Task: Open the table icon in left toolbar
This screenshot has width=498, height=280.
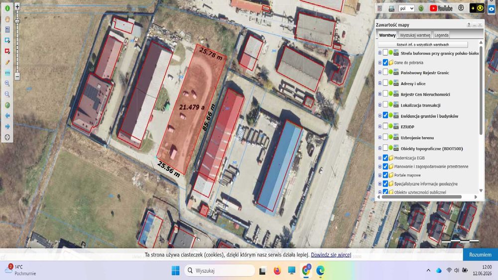Action: (7, 30)
